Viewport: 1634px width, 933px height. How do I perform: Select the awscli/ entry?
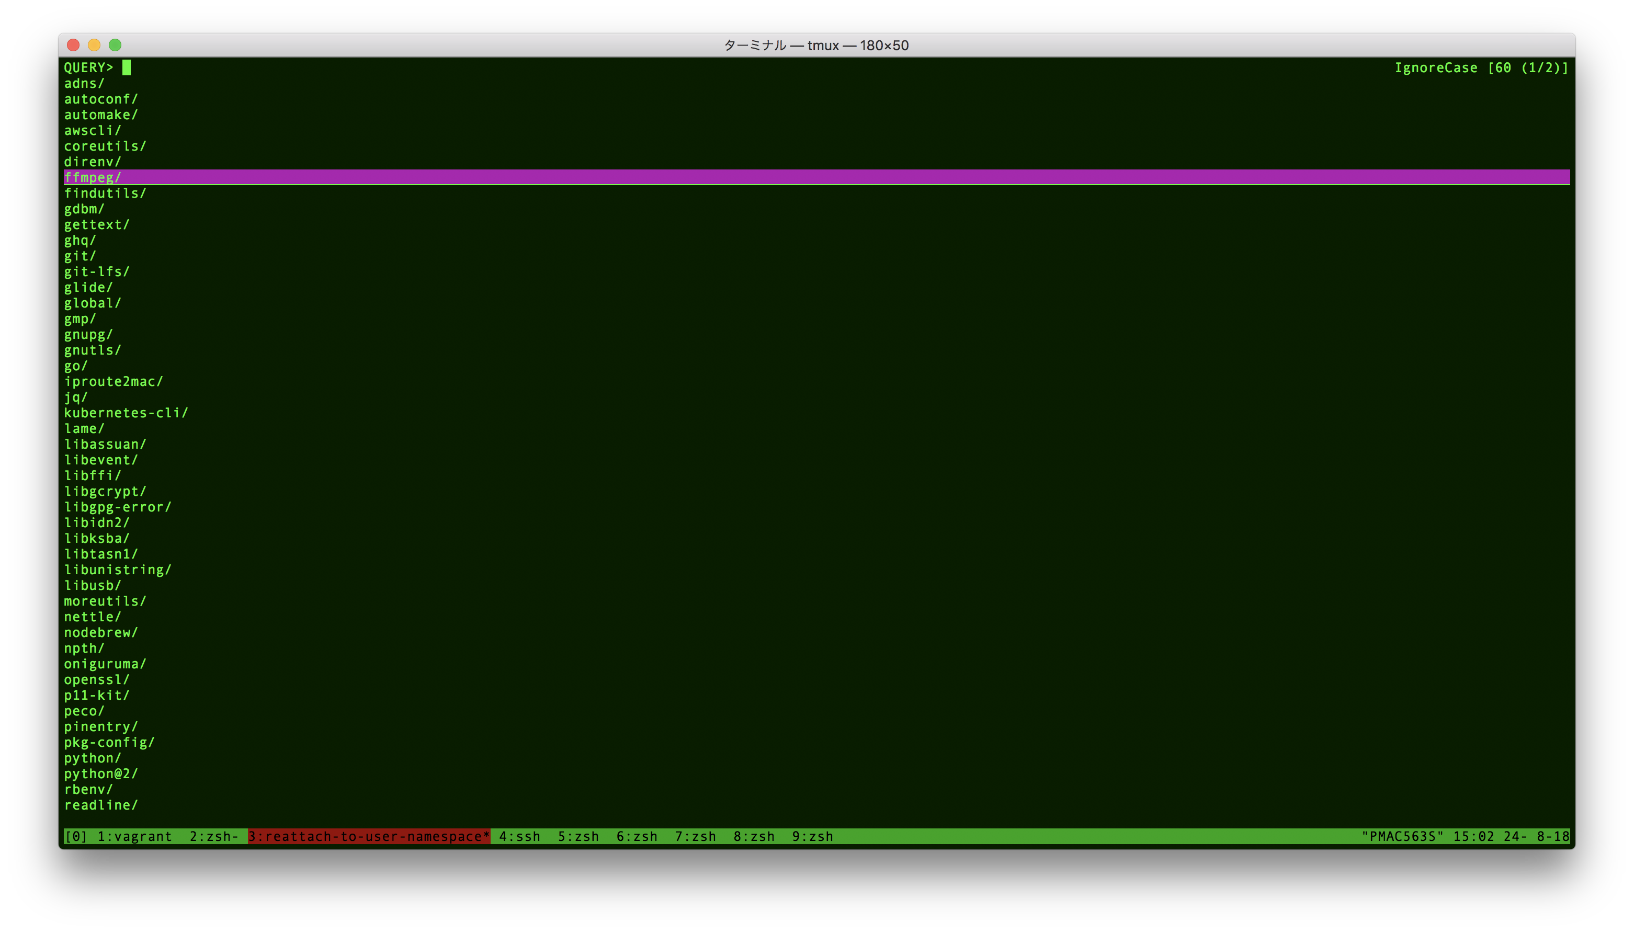click(x=92, y=131)
